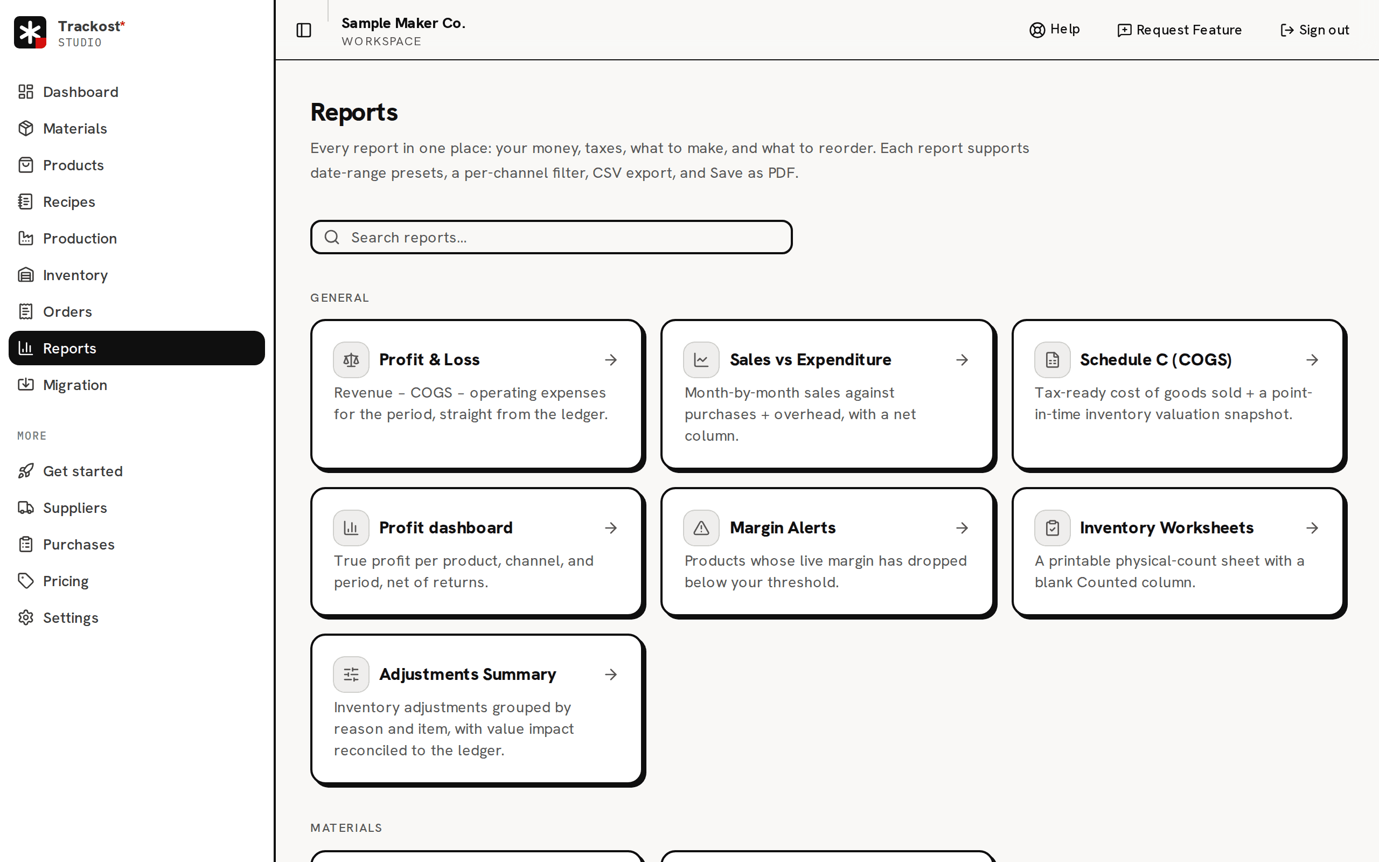
Task: Click the Schedule C document icon
Action: point(1053,360)
